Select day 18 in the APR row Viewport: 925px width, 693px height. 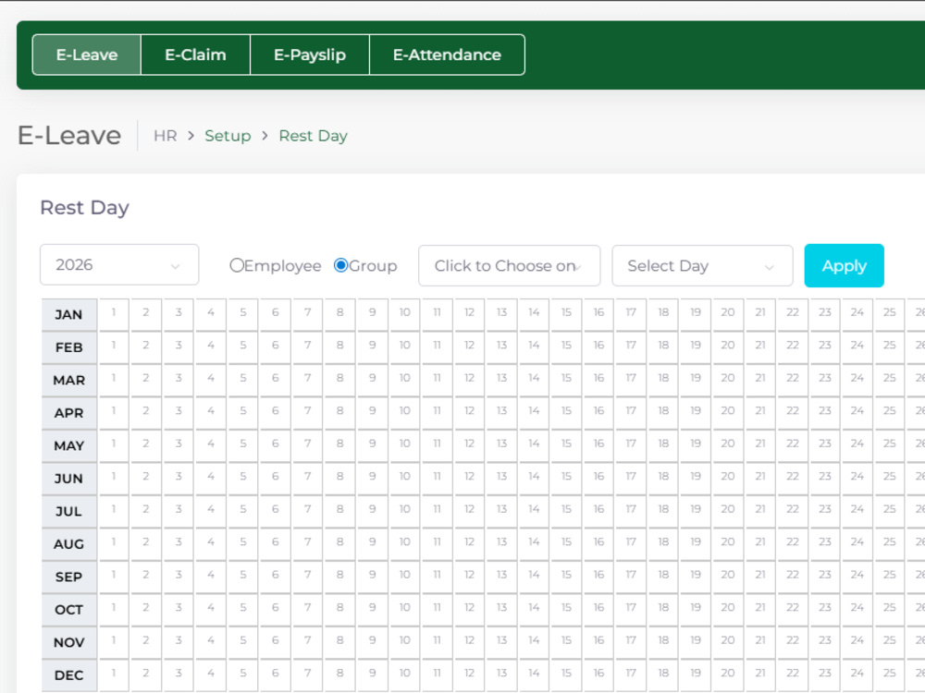[663, 411]
